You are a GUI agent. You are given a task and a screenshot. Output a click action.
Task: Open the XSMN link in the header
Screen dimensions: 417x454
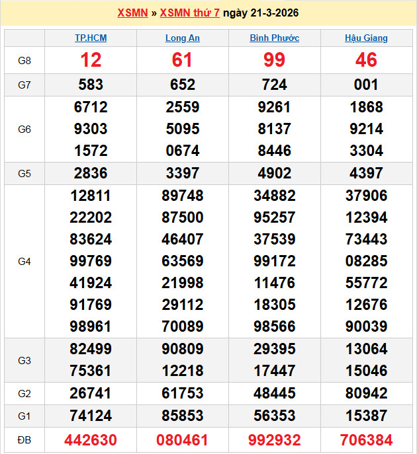click(x=132, y=13)
